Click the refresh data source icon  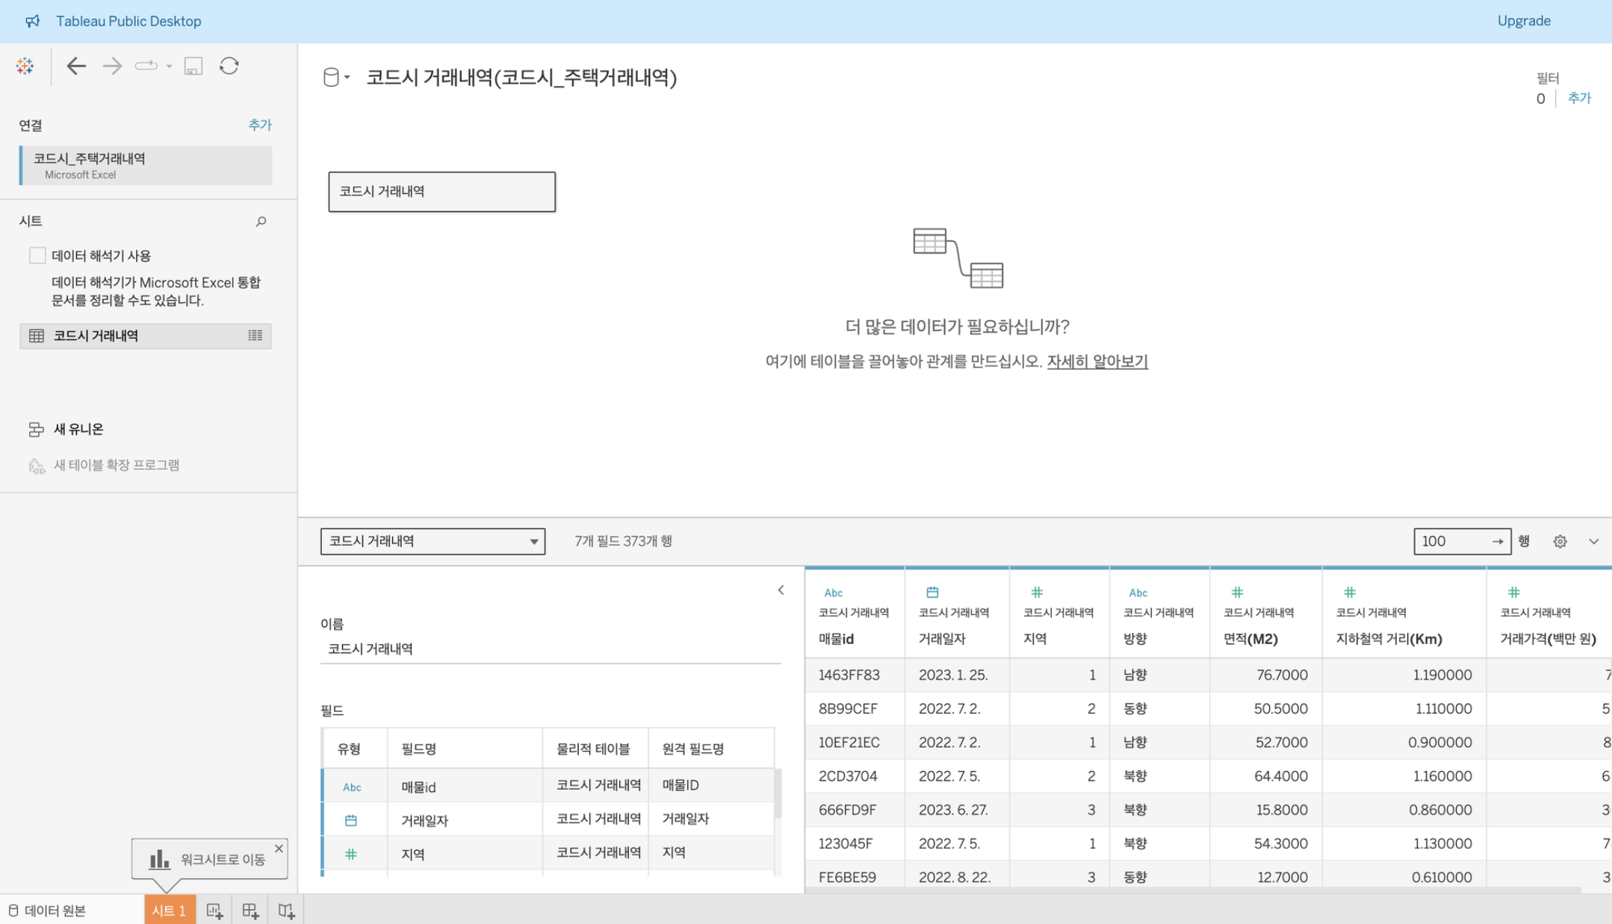229,66
